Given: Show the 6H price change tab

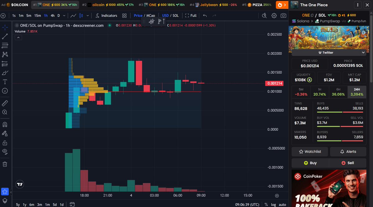Looking at the screenshot, I should coord(338,92).
